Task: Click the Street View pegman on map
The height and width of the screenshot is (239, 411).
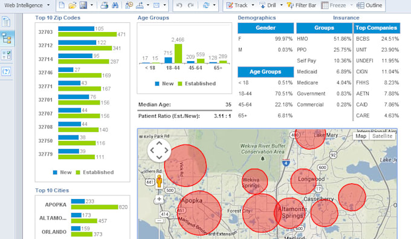Action: (159, 182)
